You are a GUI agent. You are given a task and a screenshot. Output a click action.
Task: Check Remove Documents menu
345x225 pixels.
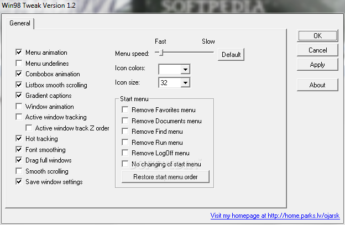click(125, 121)
